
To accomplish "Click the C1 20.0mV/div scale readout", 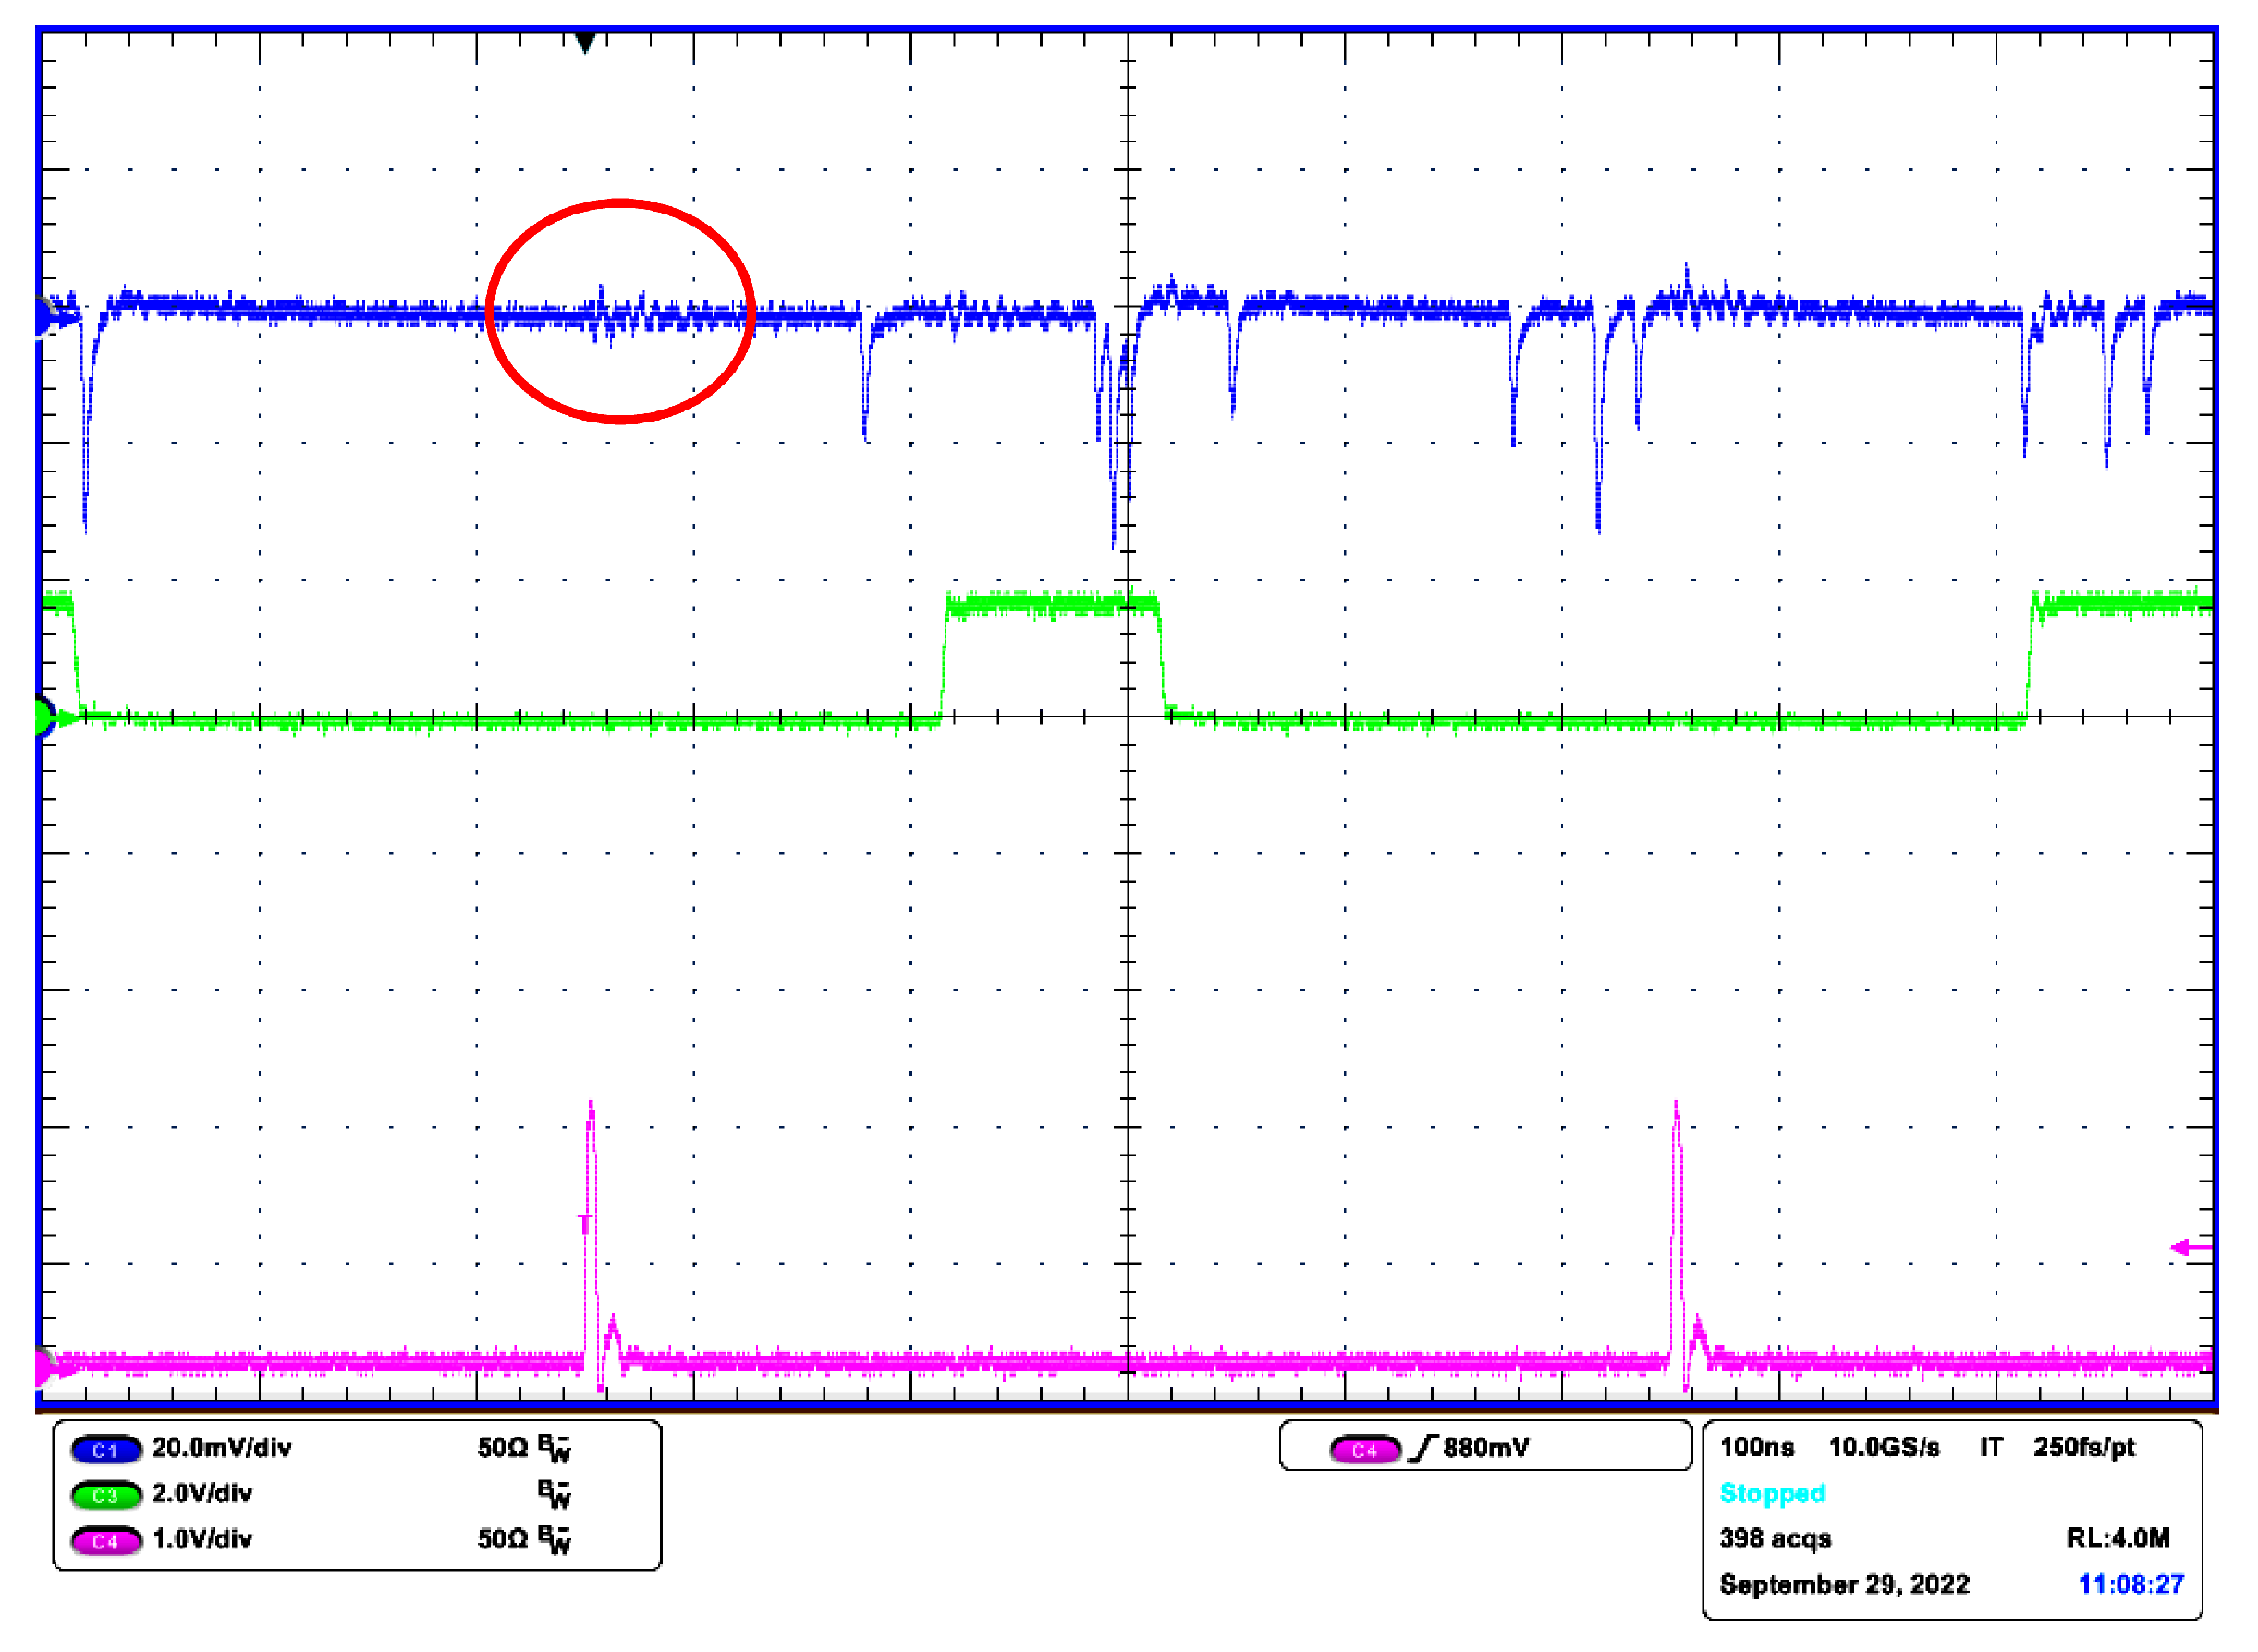I will [x=221, y=1449].
